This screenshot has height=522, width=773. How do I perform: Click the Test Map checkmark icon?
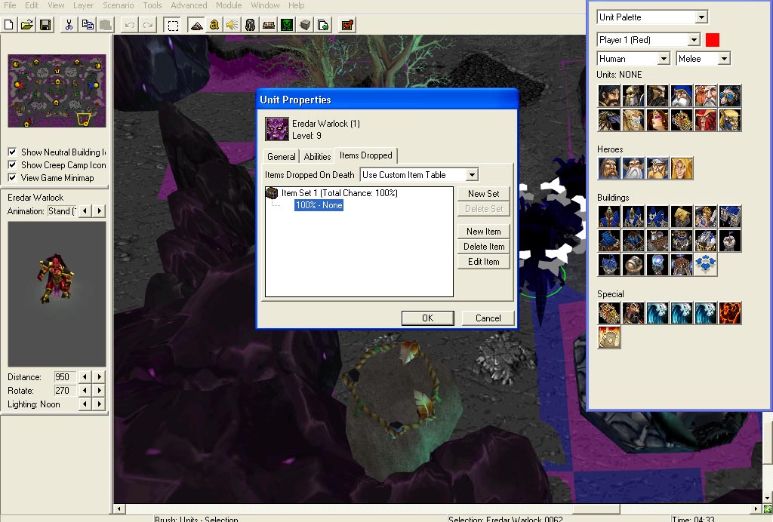(x=347, y=25)
